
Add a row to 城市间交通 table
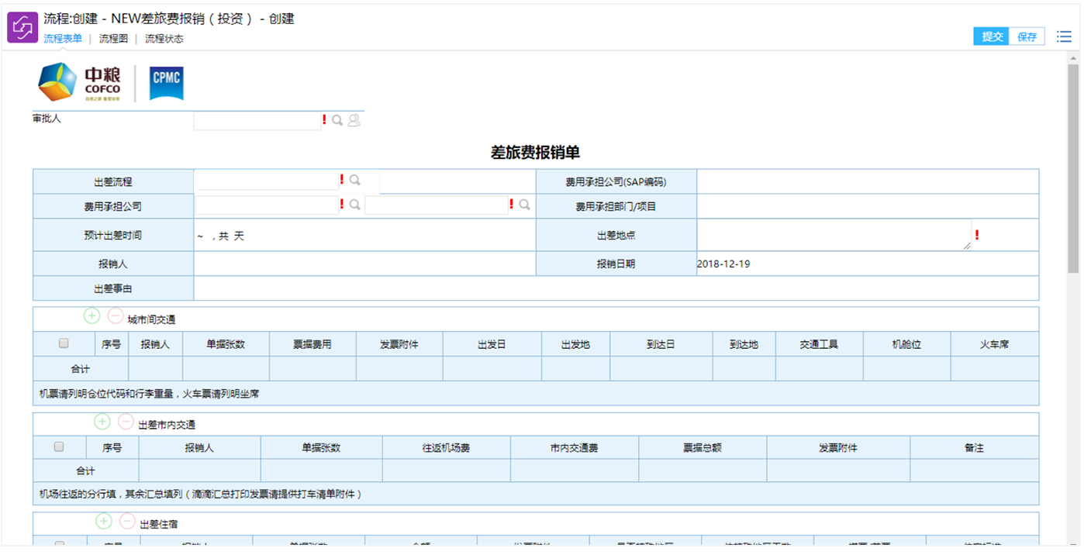coord(92,316)
